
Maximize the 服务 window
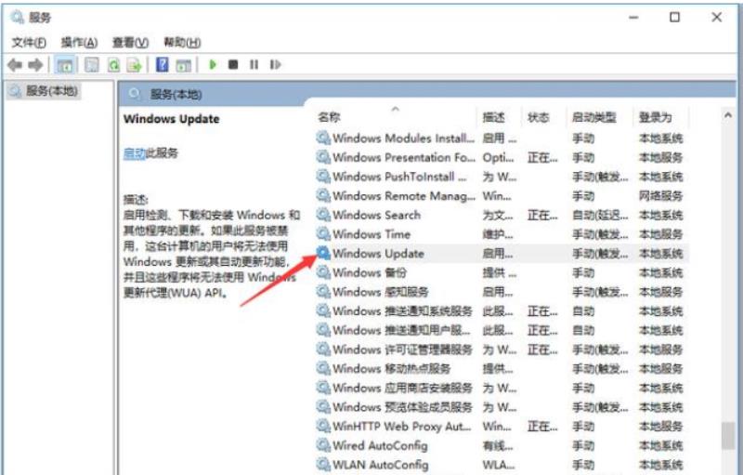[x=674, y=18]
